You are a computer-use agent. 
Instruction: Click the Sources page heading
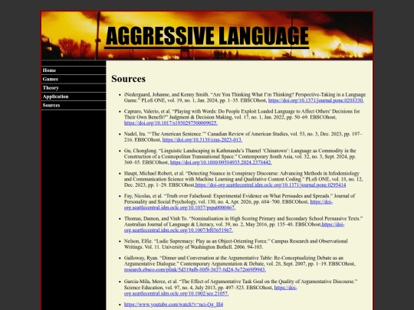pos(128,79)
